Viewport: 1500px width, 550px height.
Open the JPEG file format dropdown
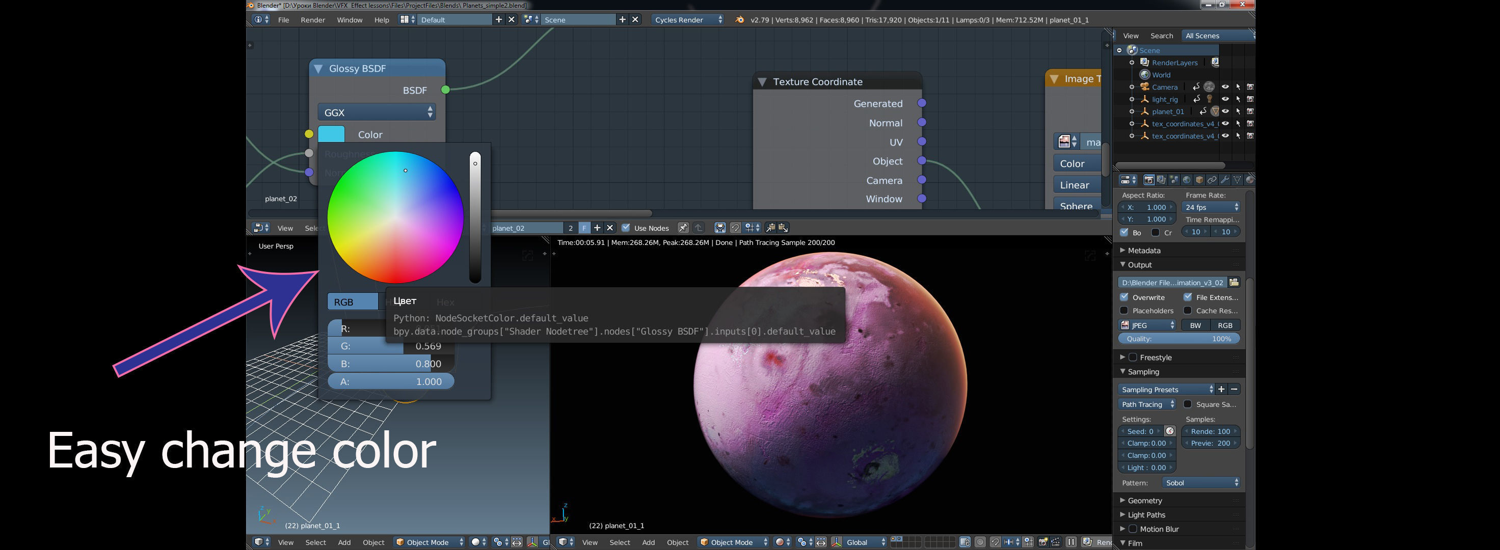click(1147, 325)
